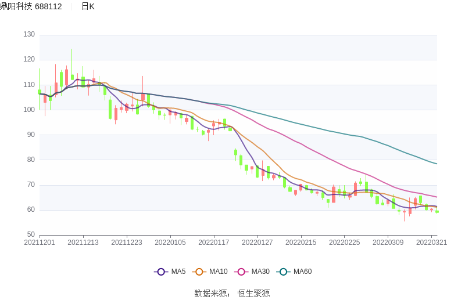Toggle MA30 visibility by its legend text

pyautogui.click(x=260, y=272)
